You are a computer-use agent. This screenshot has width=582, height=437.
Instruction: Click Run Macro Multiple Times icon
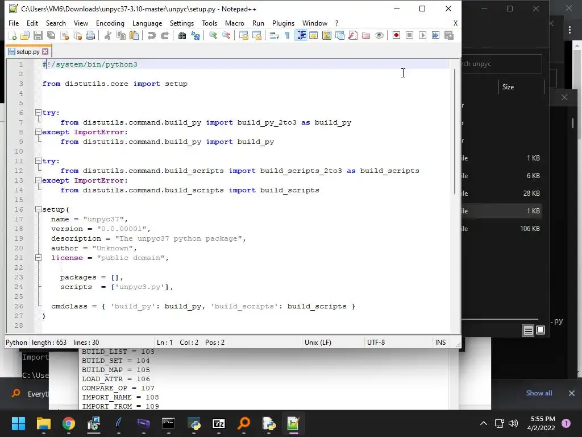(436, 35)
